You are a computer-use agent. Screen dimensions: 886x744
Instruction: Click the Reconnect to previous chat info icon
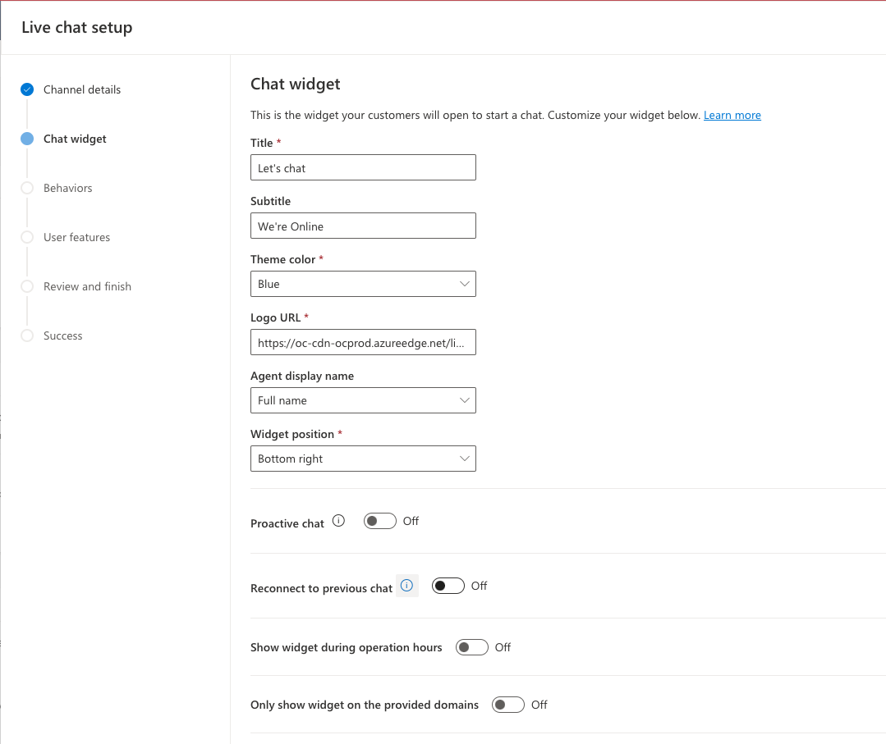[406, 586]
